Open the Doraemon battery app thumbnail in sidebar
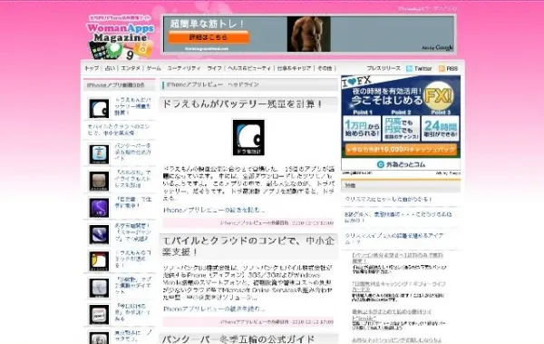 point(99,108)
